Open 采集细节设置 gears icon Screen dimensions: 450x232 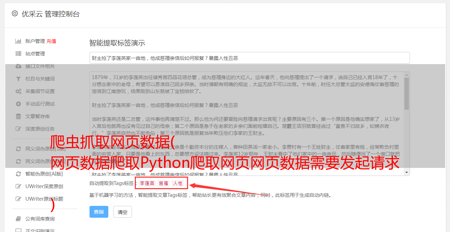[18, 91]
